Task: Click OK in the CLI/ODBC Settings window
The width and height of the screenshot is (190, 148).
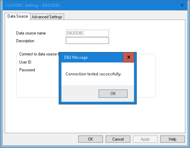Action: (91, 139)
